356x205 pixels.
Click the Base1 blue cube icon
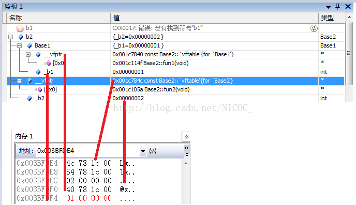29,46
